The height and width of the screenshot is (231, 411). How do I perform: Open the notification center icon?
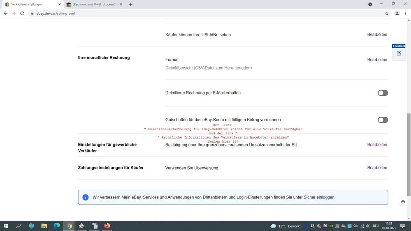[402, 226]
